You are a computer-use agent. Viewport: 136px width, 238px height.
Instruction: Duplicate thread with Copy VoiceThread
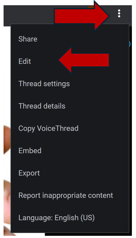click(x=70, y=128)
